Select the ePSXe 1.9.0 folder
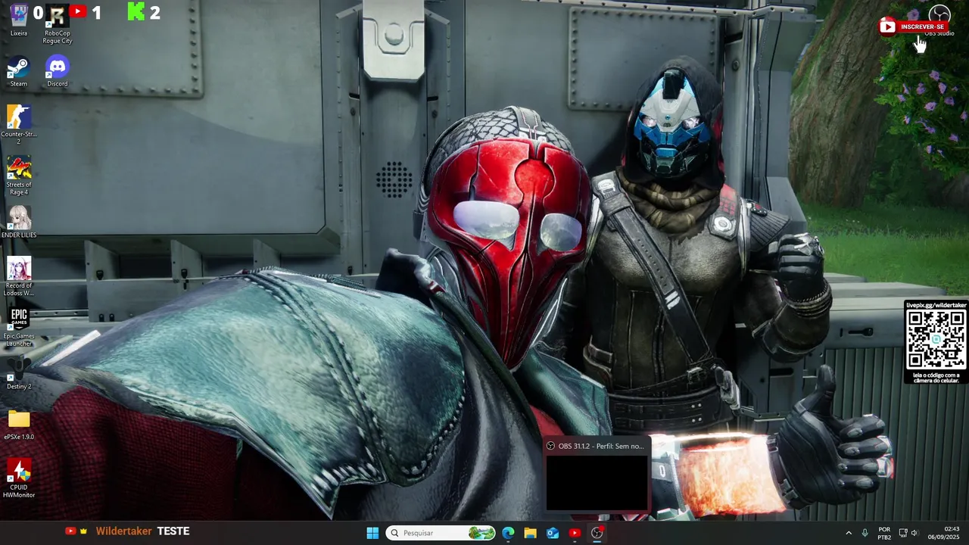This screenshot has width=969, height=545. (19, 424)
